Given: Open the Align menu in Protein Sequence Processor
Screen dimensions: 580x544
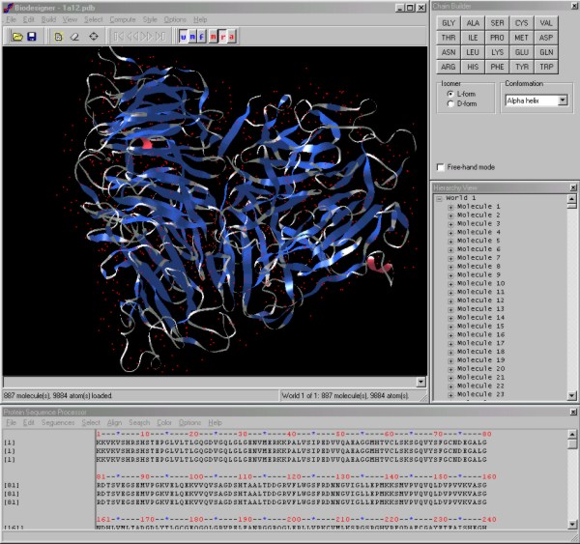Looking at the screenshot, I should pyautogui.click(x=114, y=422).
